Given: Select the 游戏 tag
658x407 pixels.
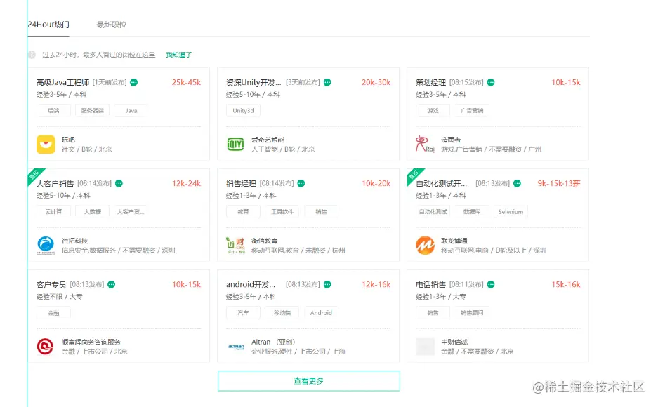Looking at the screenshot, I should click(x=433, y=111).
